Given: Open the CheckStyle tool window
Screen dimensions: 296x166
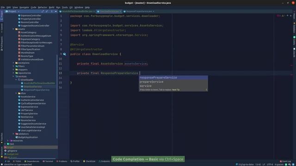Looking at the screenshot, I should point(89,161).
